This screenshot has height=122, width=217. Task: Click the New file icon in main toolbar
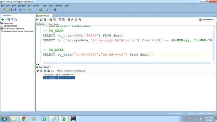[x=3, y=10]
